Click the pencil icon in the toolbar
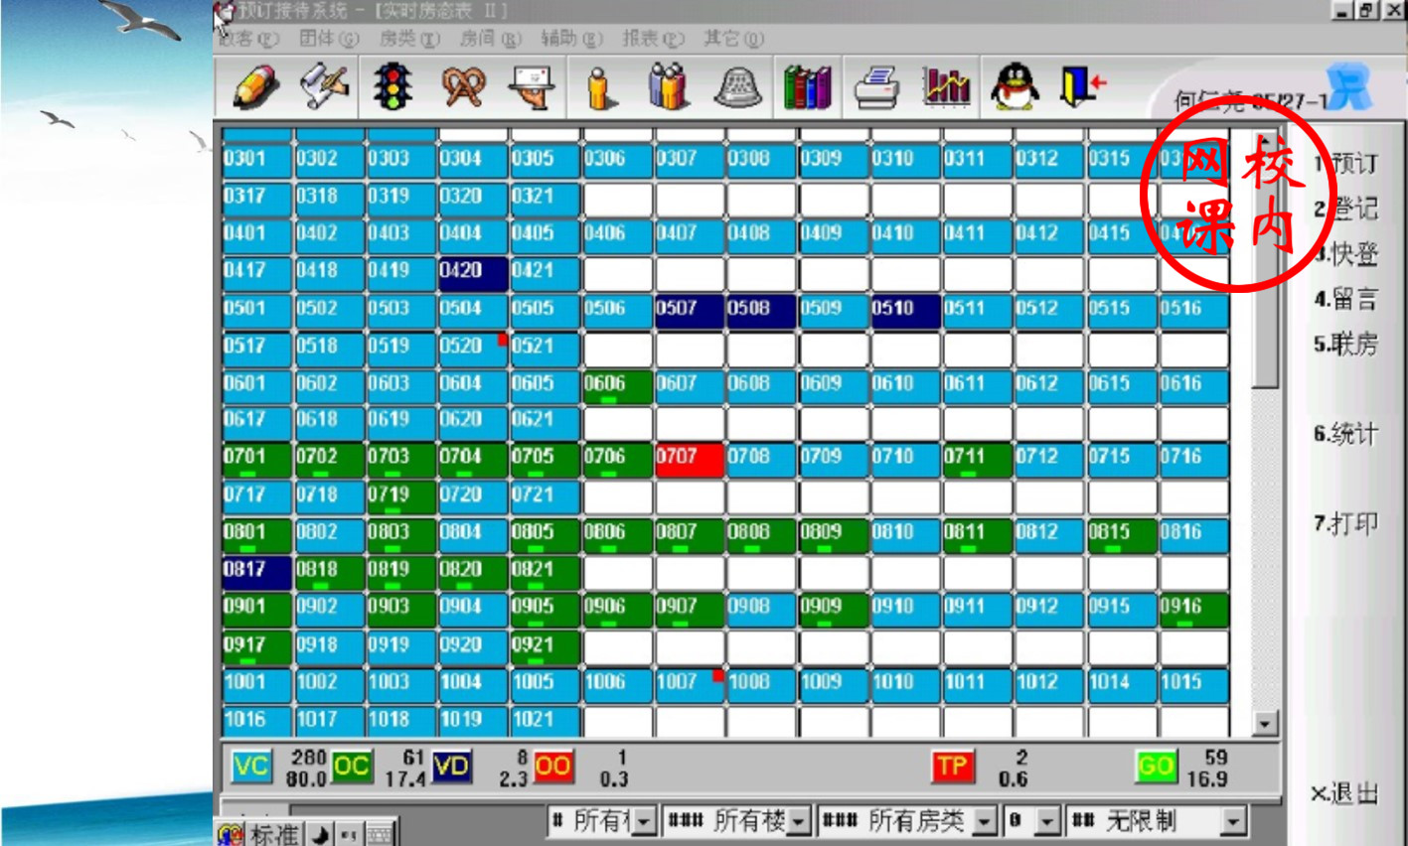 [x=254, y=86]
